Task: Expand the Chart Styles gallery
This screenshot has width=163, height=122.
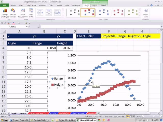Action: (x=140, y=16)
